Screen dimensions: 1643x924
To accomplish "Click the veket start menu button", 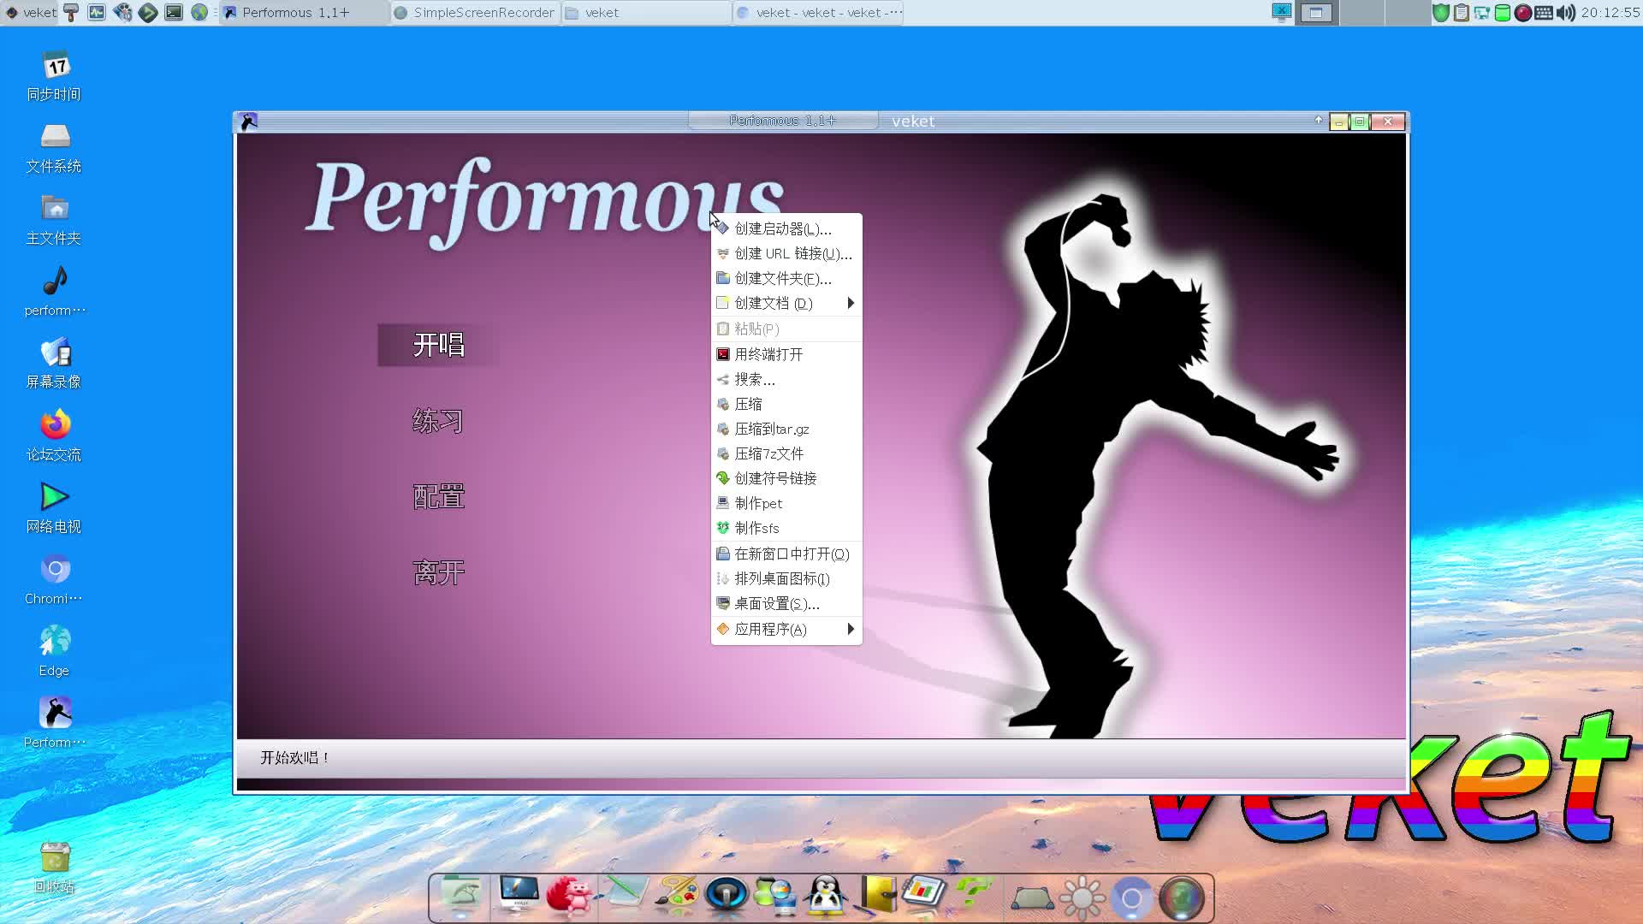I will 31,12.
